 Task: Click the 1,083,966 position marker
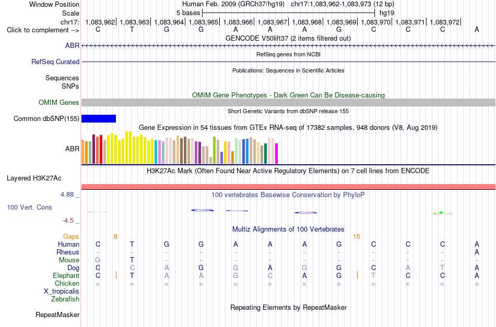(x=238, y=22)
